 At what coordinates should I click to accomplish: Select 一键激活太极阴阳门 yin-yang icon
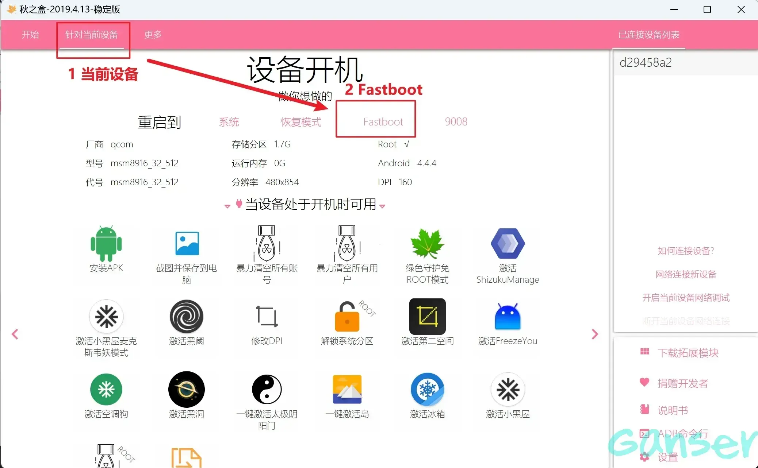tap(267, 390)
